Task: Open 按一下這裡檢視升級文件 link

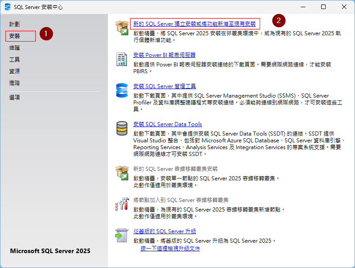Action: point(170,249)
